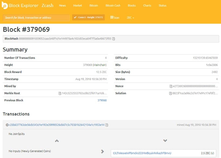The width and height of the screenshot is (221, 158).
Task: Expand transaction outputs with down chevron
Action: pos(165,140)
